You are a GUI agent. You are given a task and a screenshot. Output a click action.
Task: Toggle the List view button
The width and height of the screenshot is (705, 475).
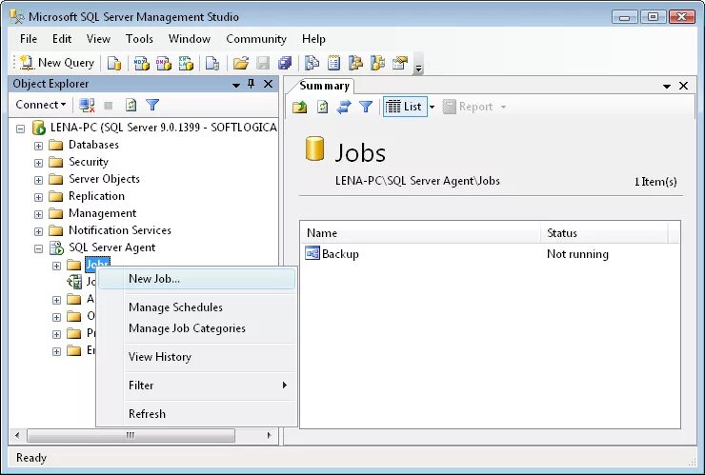pos(404,107)
